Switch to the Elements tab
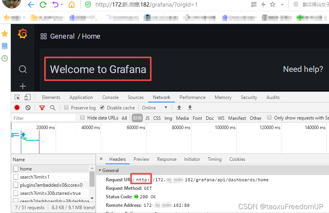This screenshot has height=213, width=329. 51,97
